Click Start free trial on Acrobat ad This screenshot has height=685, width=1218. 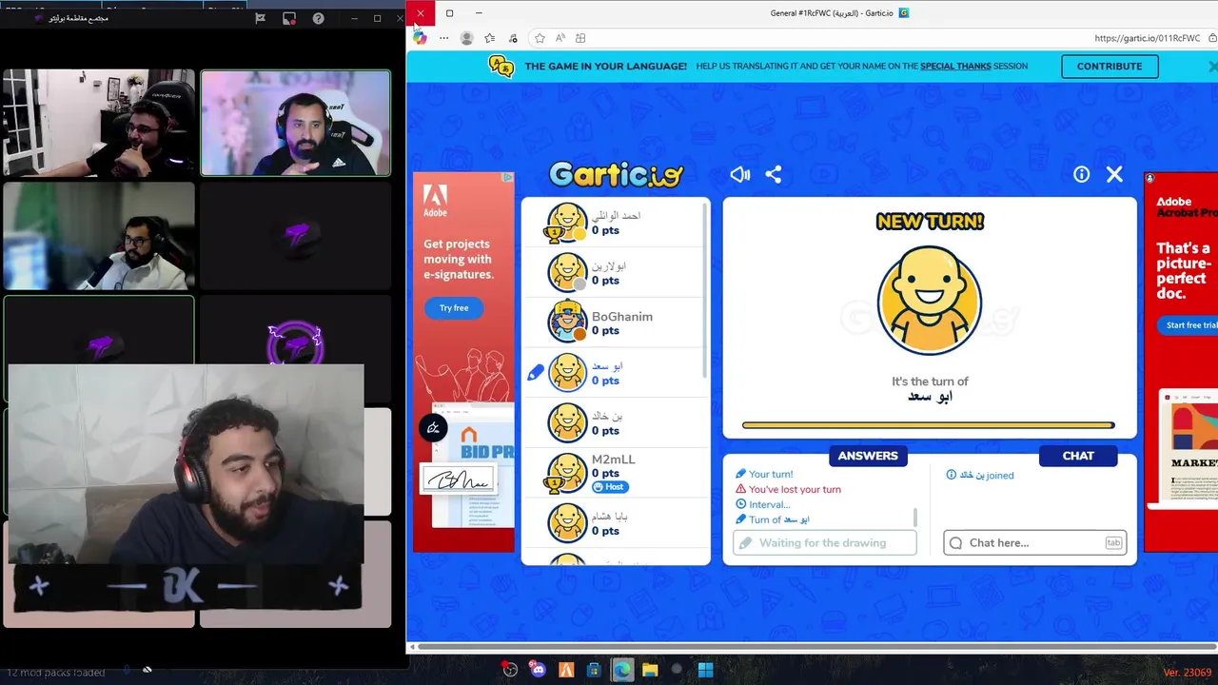pos(1190,325)
